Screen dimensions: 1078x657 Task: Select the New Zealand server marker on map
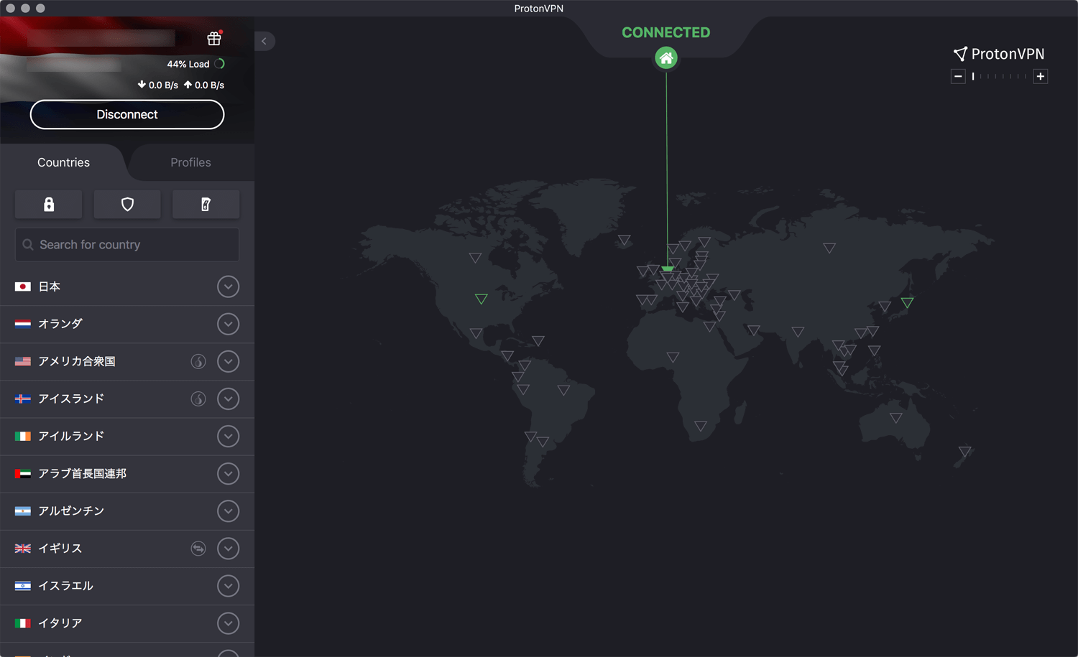tap(965, 452)
